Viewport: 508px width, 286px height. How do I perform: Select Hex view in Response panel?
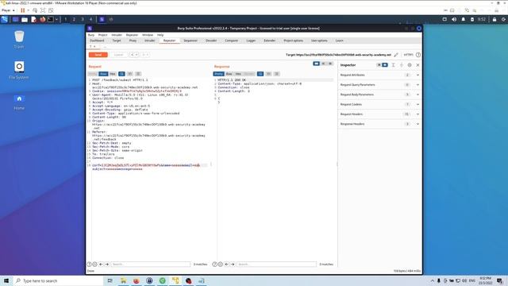click(x=238, y=74)
